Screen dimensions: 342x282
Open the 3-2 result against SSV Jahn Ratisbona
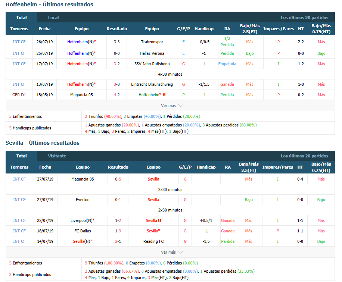[x=117, y=64]
